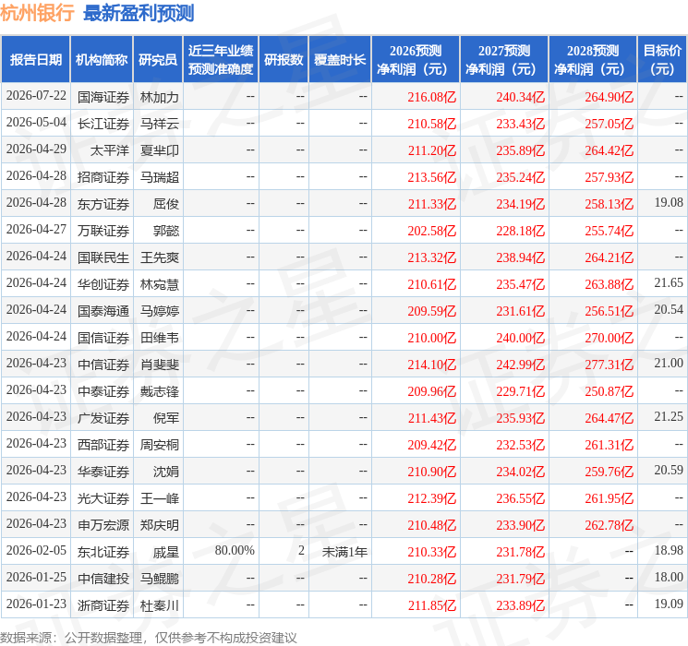688x646 pixels.
Task: Click analyst name 王先爽
Action: tap(159, 257)
